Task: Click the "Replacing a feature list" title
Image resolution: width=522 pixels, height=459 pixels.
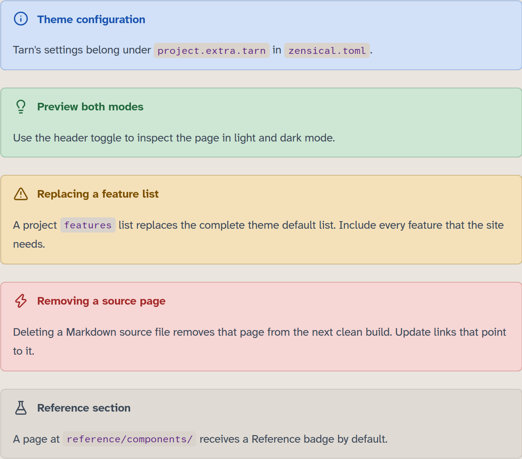Action: pyautogui.click(x=98, y=194)
